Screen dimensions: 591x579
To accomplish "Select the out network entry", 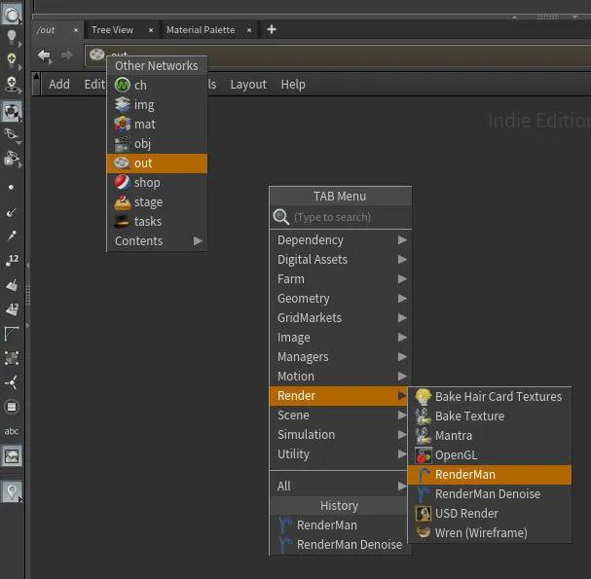I will [157, 163].
